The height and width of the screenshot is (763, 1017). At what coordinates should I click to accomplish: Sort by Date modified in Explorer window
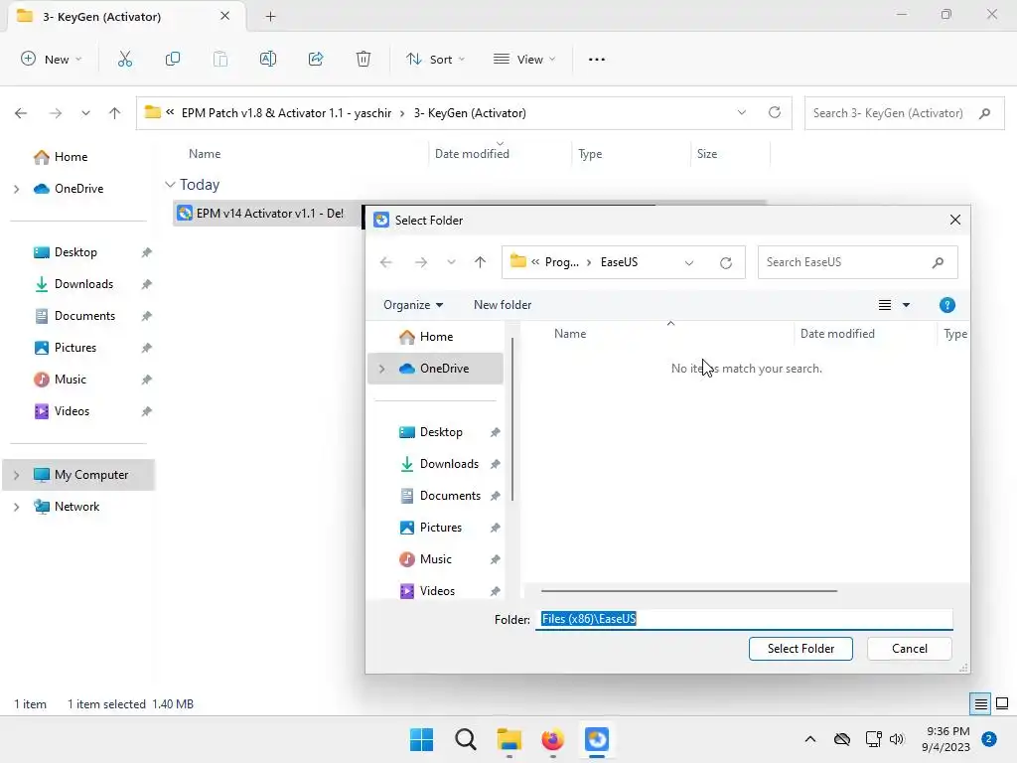(472, 154)
